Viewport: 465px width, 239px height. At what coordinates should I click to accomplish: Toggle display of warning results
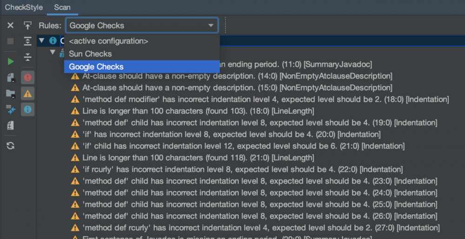27,93
